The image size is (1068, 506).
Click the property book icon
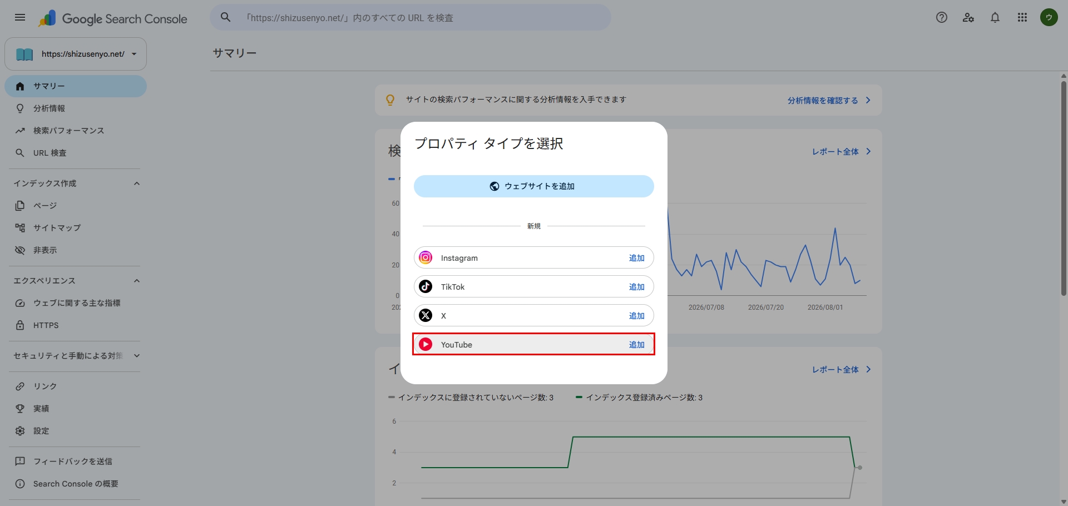coord(24,54)
